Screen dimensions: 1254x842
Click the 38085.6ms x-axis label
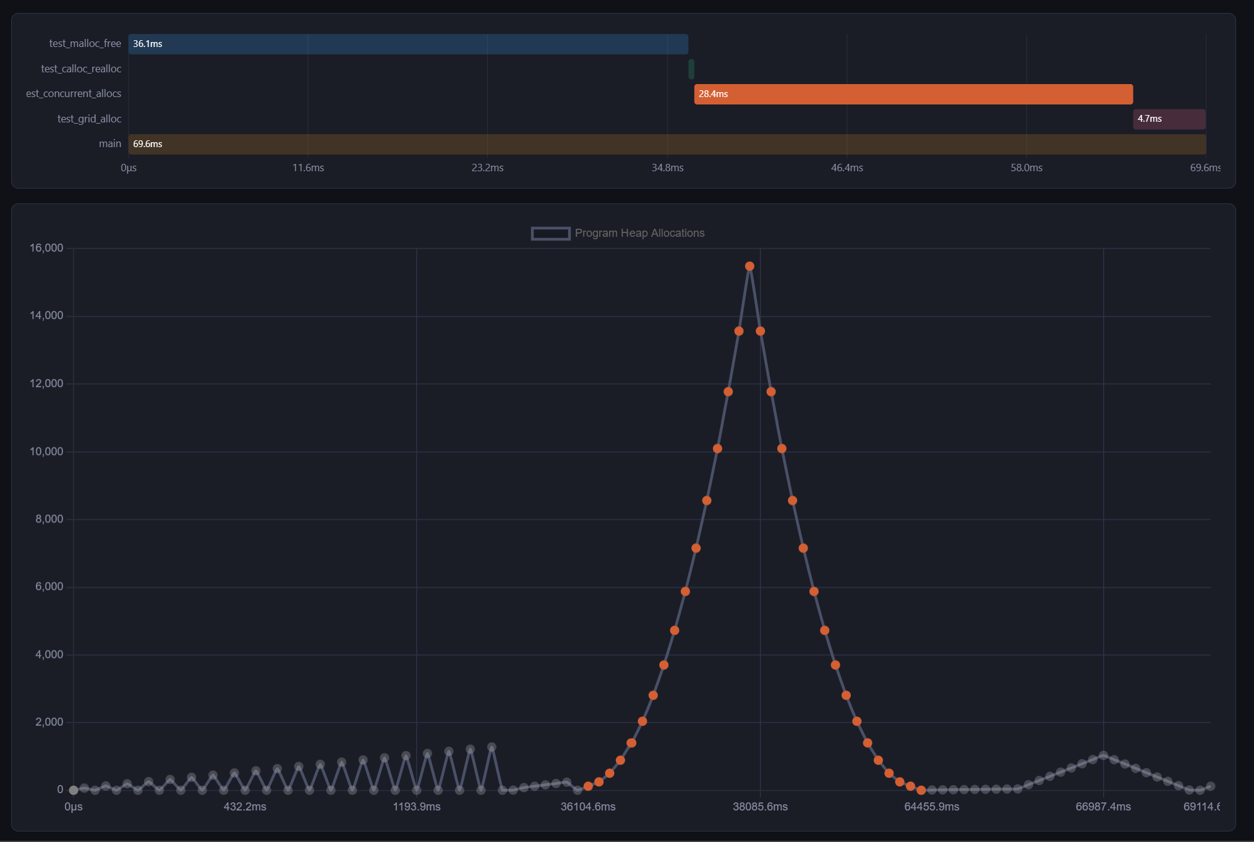[760, 807]
